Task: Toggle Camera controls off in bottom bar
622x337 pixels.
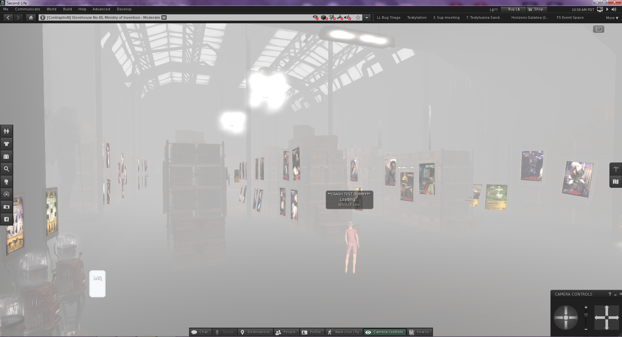Action: click(384, 332)
